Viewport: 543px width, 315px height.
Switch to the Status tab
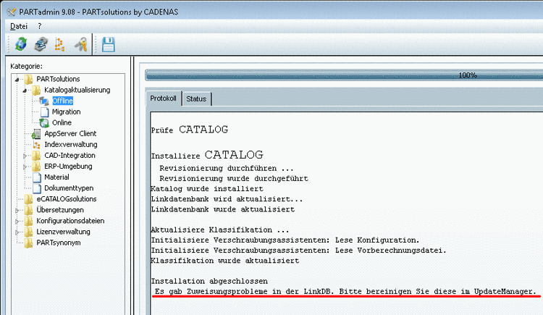[196, 99]
